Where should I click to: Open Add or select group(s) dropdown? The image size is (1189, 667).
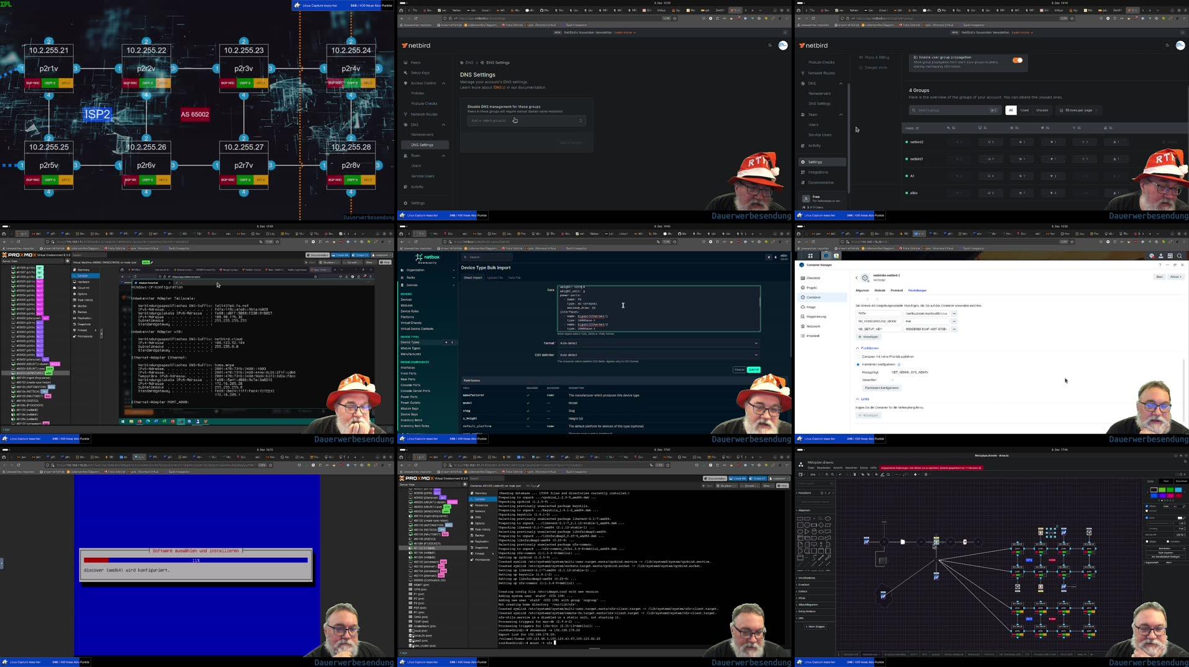click(x=527, y=120)
